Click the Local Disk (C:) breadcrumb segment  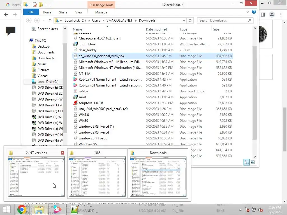coord(75,20)
